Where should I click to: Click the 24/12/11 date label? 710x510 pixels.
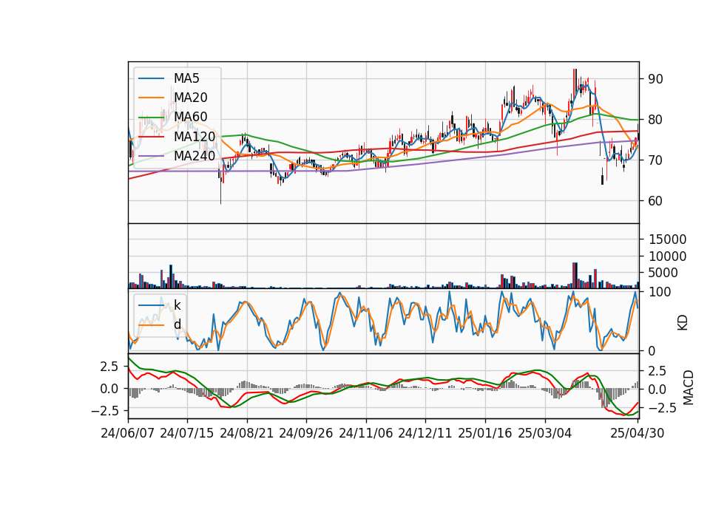coord(425,433)
